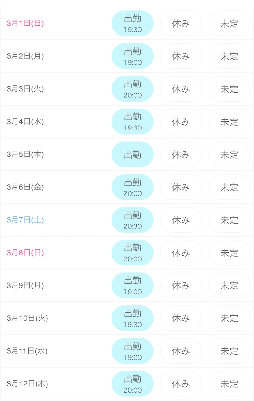Screen dimensions: 254x401
Task: Tap 出勤 20:00 on 3月6日(金)
Action: [x=132, y=187]
